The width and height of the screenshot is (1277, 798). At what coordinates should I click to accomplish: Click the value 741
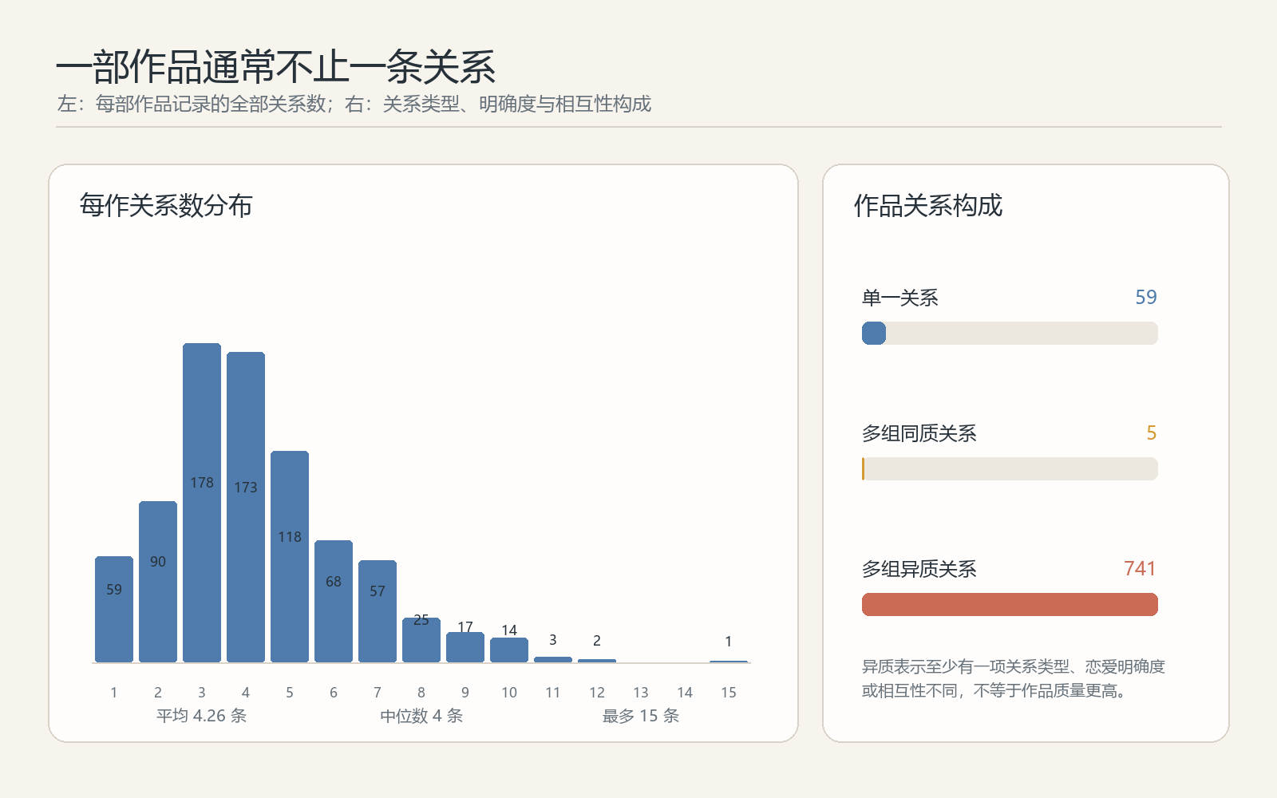pos(1141,568)
